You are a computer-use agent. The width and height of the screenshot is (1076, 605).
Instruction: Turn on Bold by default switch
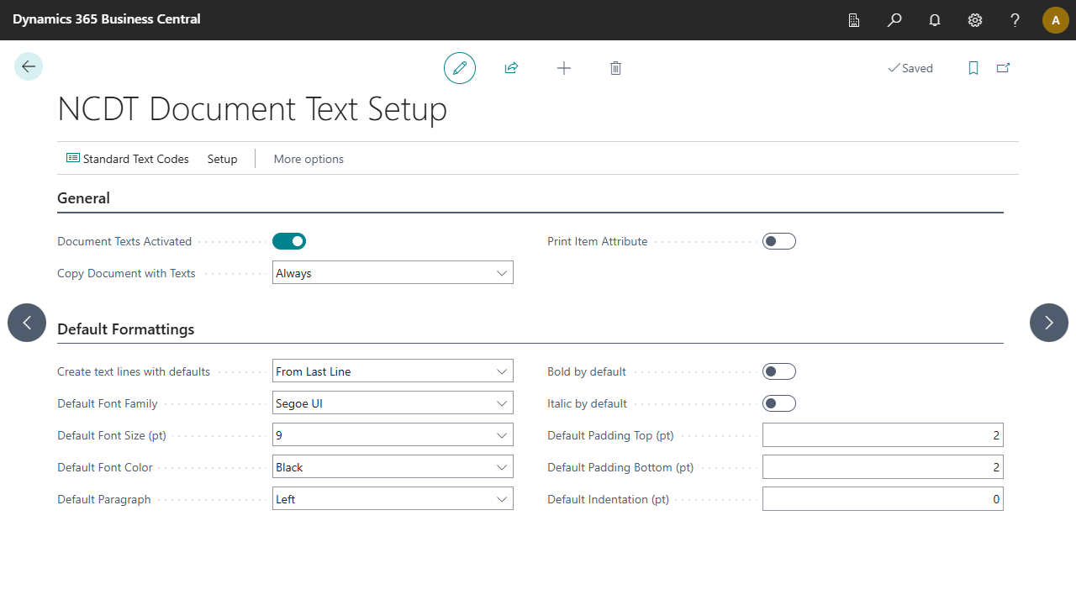[778, 371]
